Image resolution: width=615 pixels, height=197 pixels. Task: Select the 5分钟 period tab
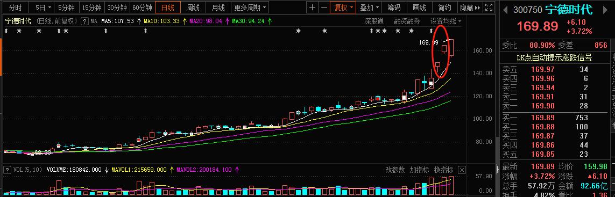tap(66, 7)
